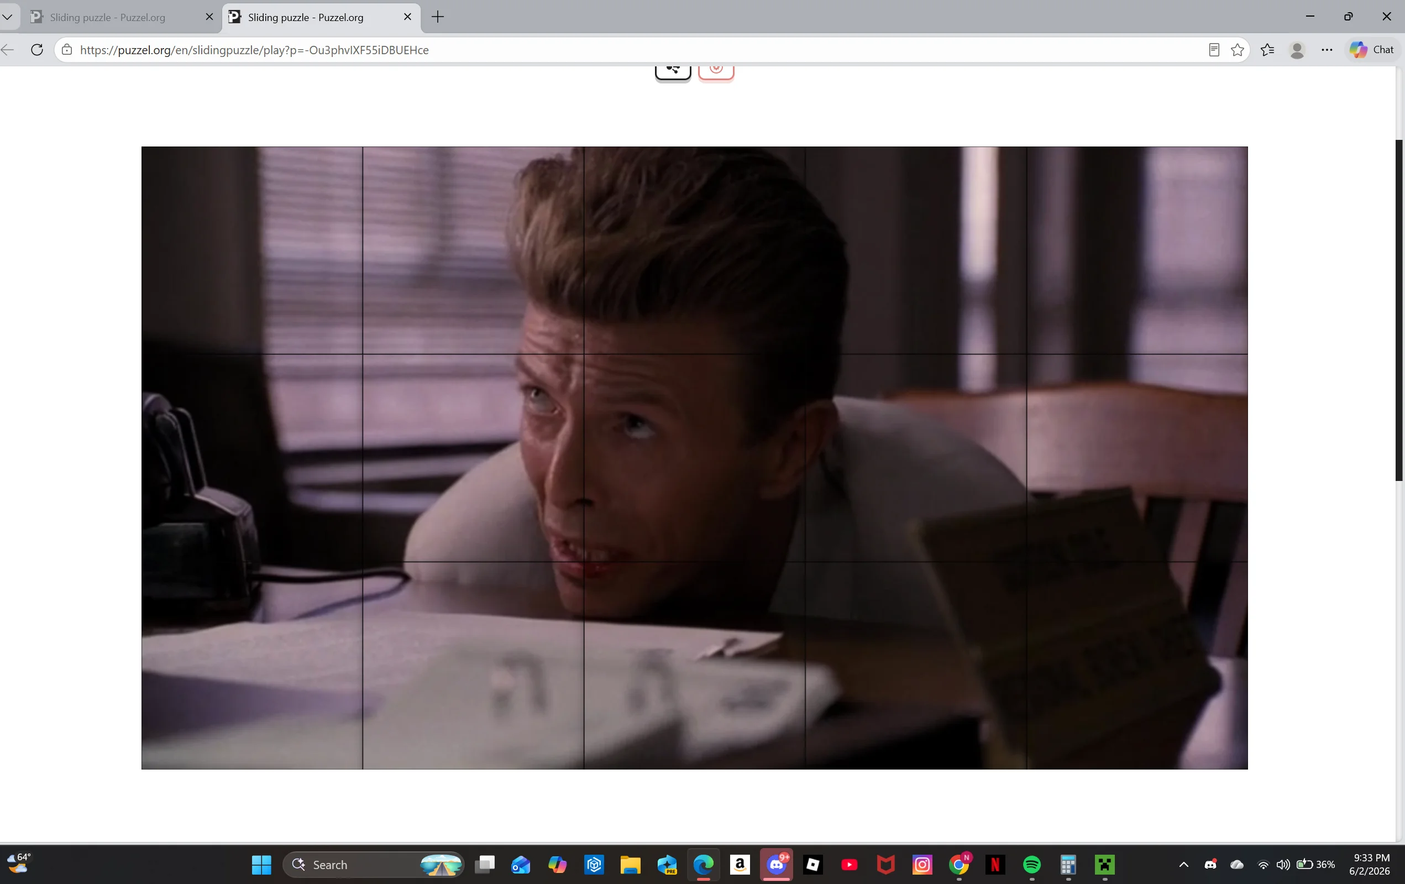Image resolution: width=1405 pixels, height=884 pixels.
Task: Check the battery indicator showing 36%
Action: click(x=1315, y=865)
